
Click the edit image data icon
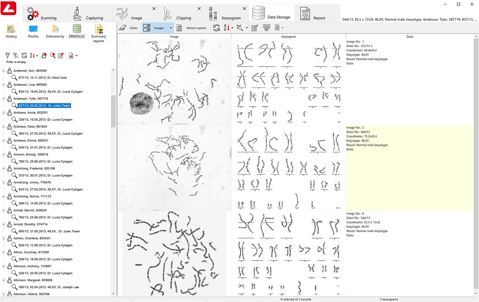pyautogui.click(x=254, y=28)
